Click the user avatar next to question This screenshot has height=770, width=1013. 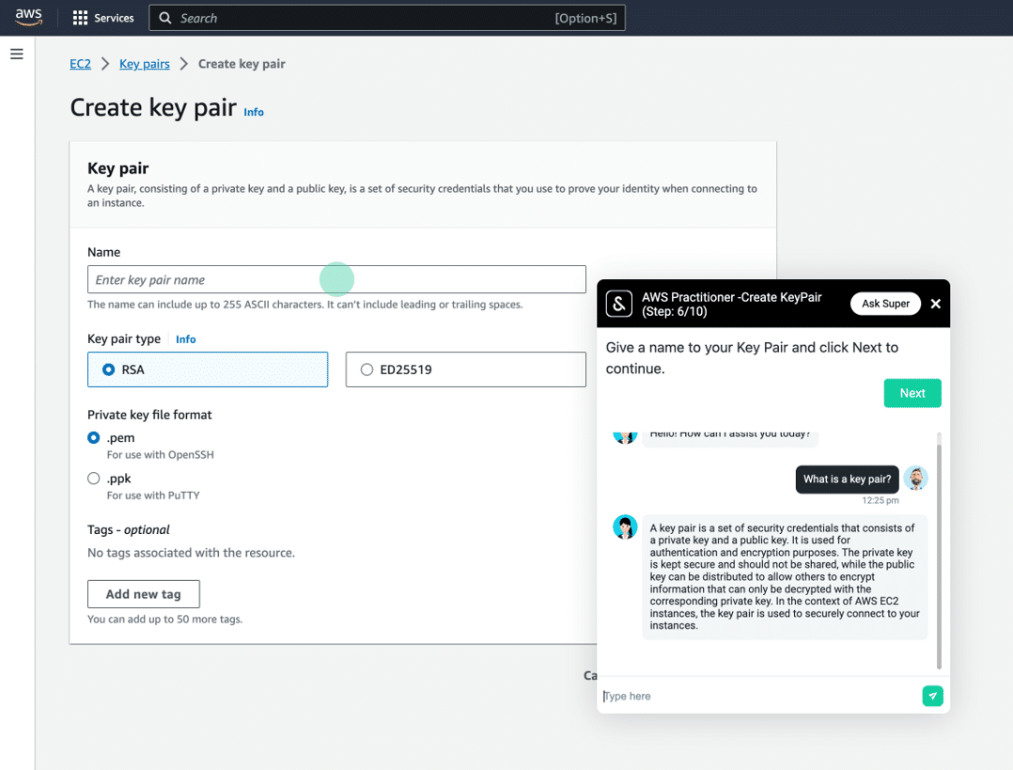[915, 479]
